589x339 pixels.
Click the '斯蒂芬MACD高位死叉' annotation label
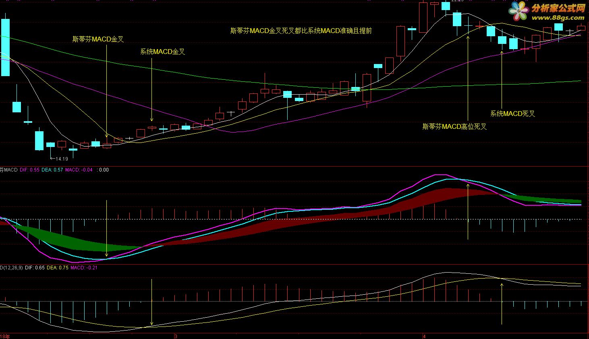click(x=454, y=126)
